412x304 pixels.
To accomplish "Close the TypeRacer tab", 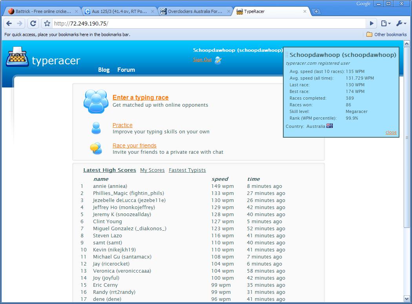I will pyautogui.click(x=305, y=11).
